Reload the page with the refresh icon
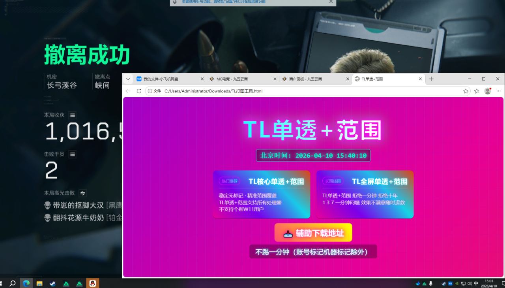 (139, 91)
